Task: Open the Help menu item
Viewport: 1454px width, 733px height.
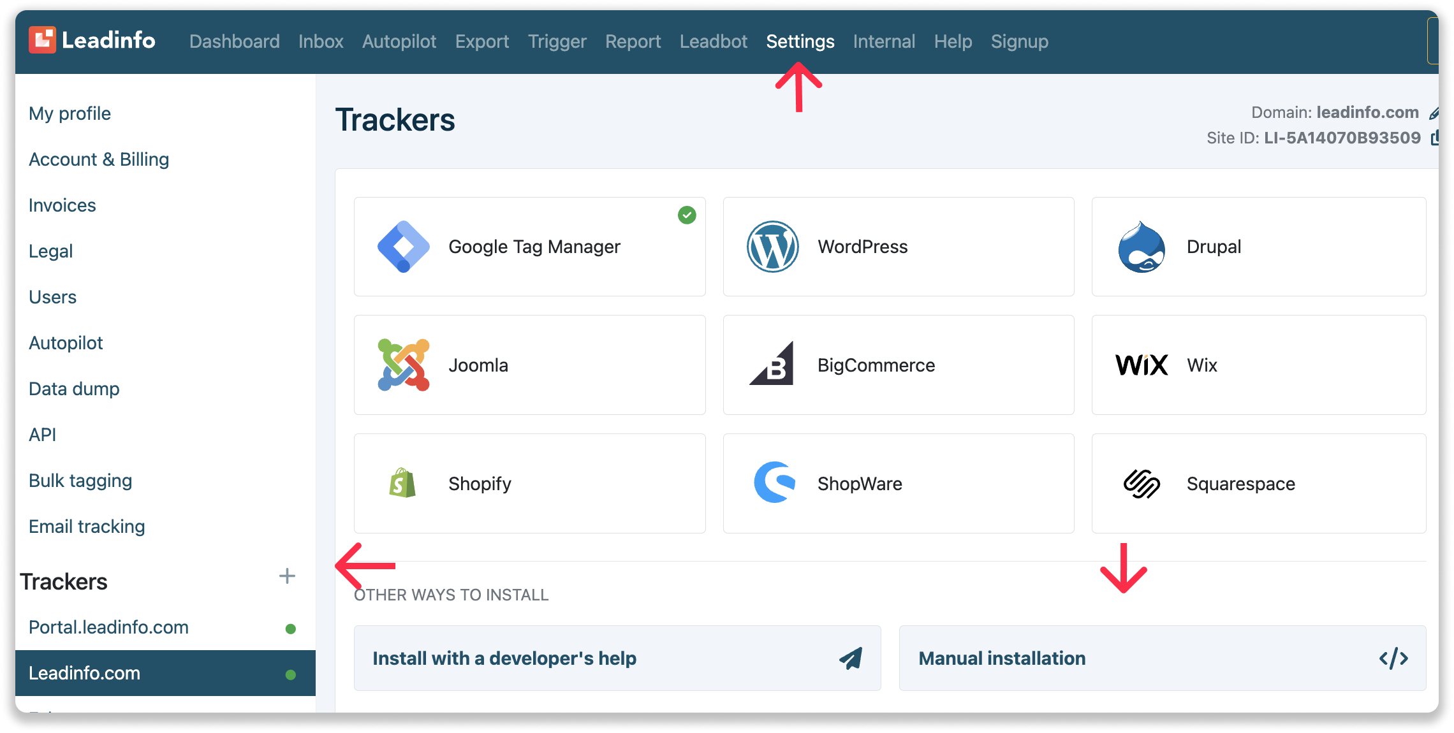Action: pyautogui.click(x=953, y=41)
